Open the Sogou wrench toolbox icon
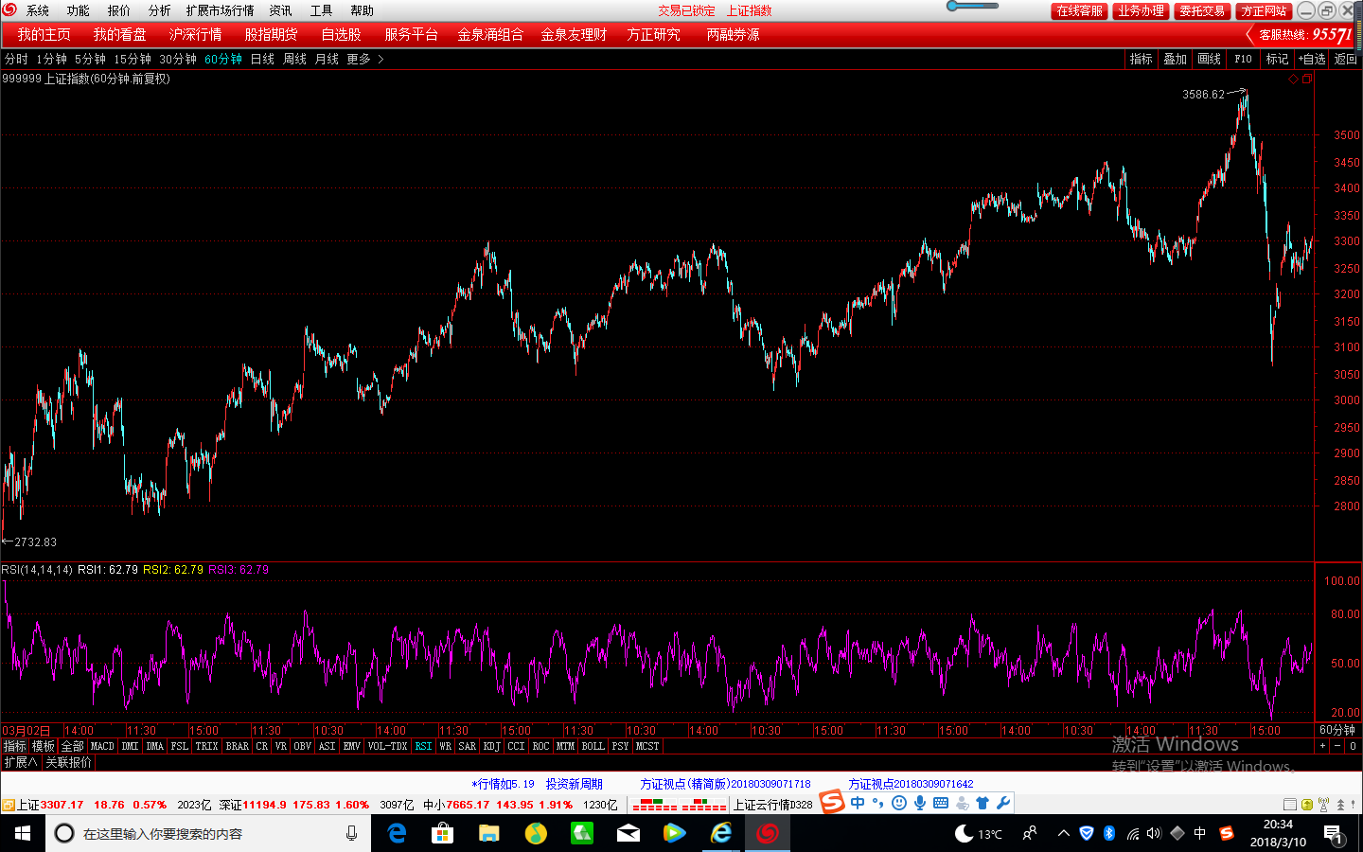The image size is (1363, 852). click(x=1003, y=803)
